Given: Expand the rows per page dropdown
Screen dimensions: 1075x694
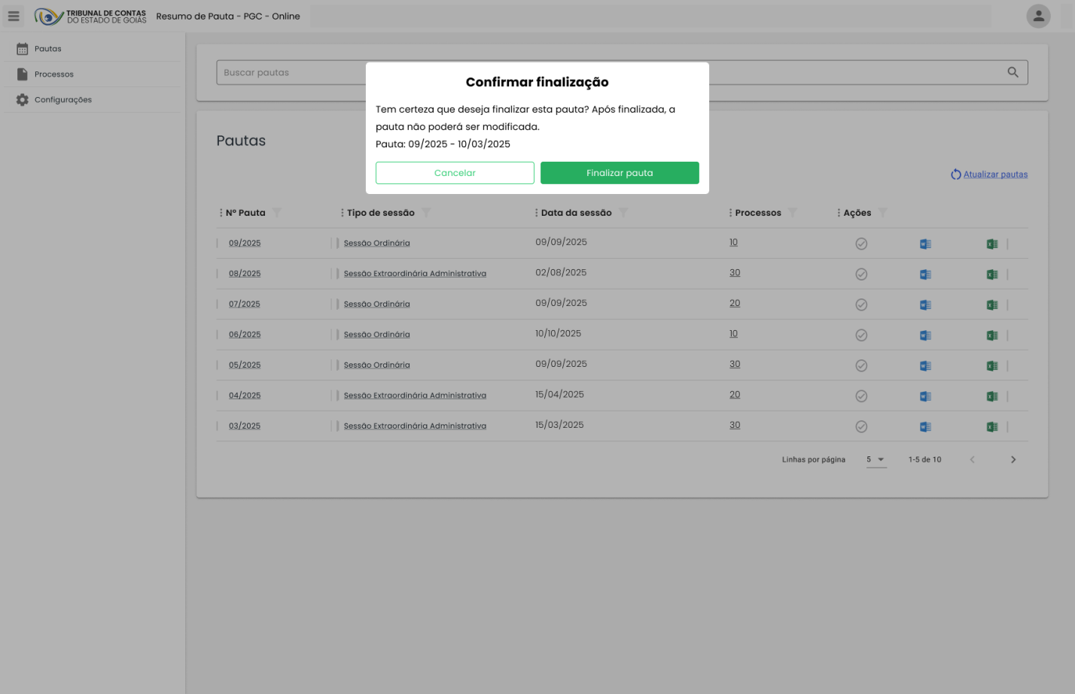Looking at the screenshot, I should (876, 459).
